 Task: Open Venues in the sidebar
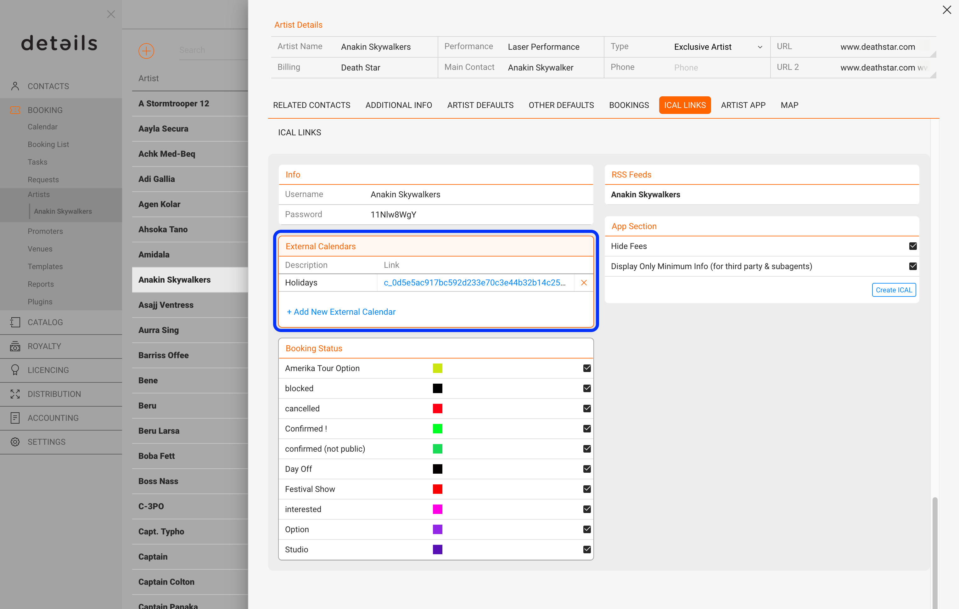coord(40,249)
